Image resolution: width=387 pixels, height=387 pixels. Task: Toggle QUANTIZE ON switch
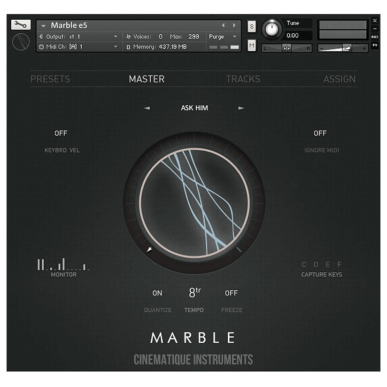157,293
